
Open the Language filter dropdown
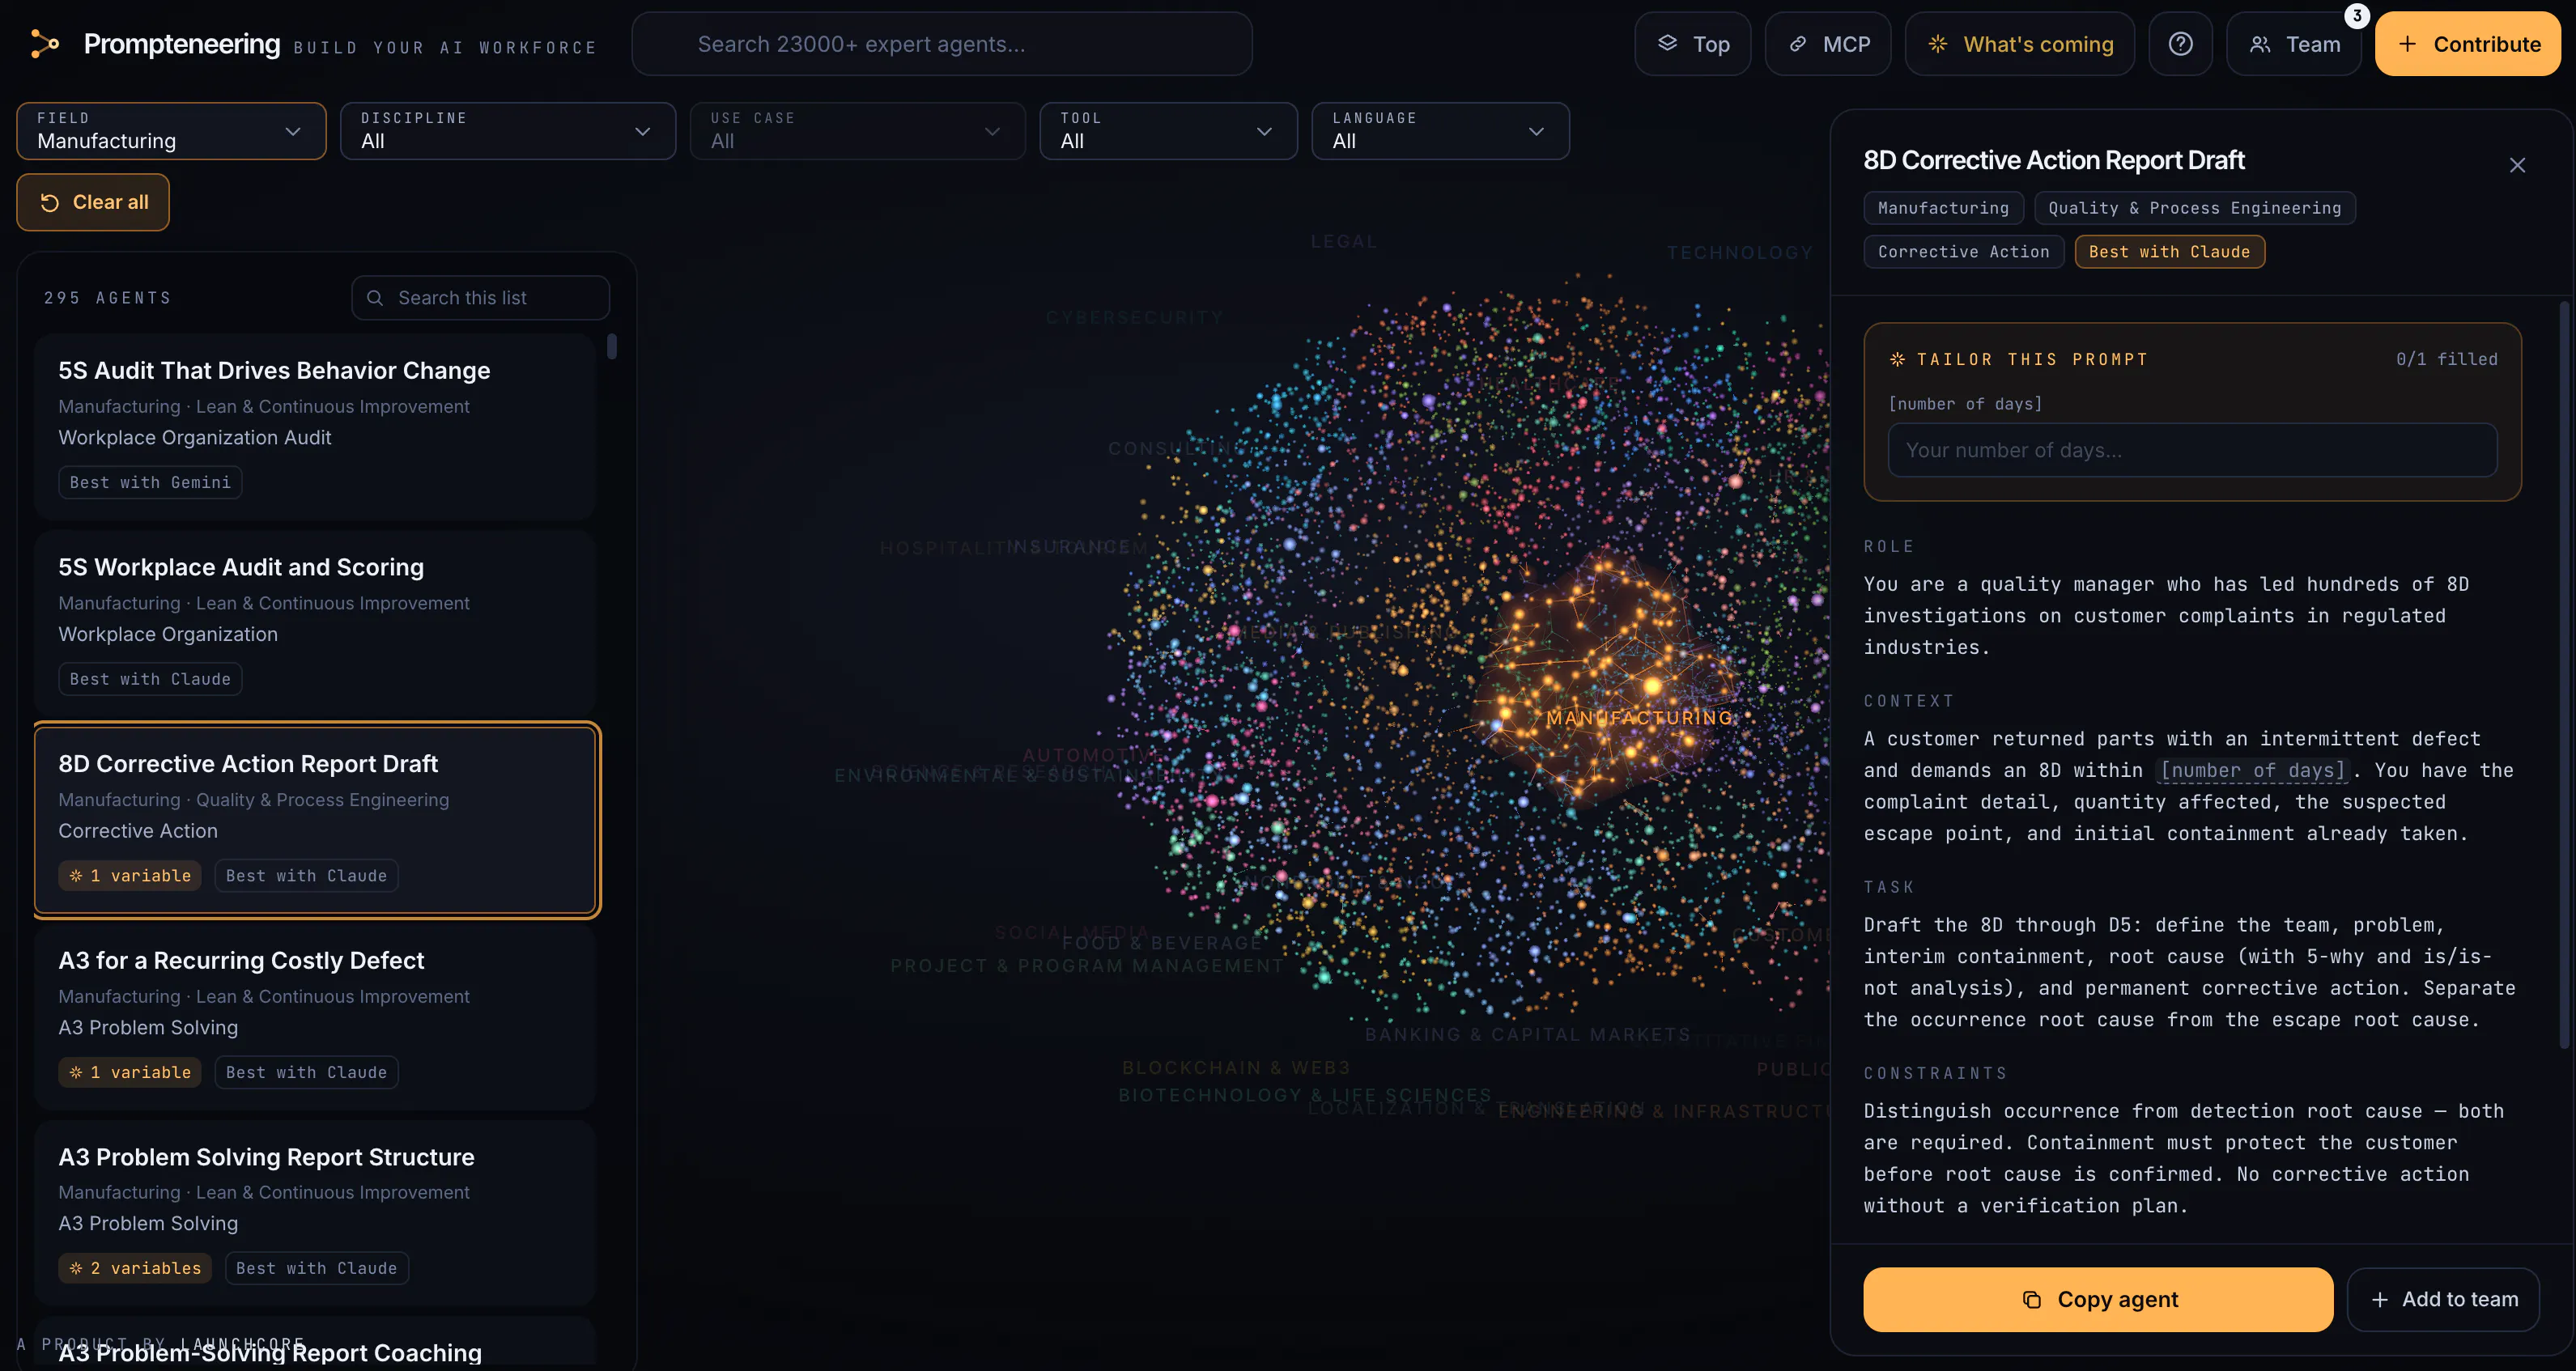(1440, 131)
